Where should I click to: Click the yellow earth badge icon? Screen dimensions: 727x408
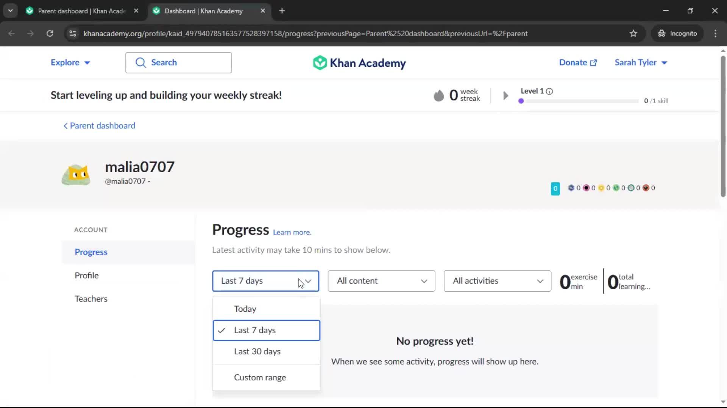(x=601, y=188)
